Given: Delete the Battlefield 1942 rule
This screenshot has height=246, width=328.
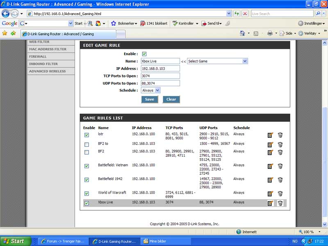Looking at the screenshot, I should 280,180.
